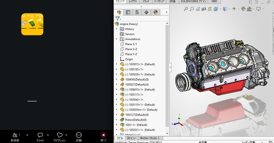Expand the History folder
The height and width of the screenshot is (143, 274).
[117, 29]
